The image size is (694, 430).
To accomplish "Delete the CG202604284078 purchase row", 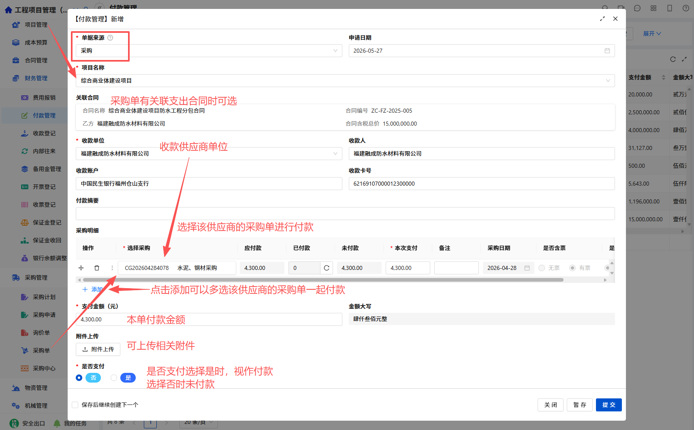I will pyautogui.click(x=97, y=268).
